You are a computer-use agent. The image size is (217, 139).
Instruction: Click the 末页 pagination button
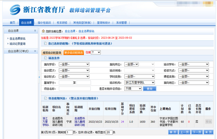(209, 132)
